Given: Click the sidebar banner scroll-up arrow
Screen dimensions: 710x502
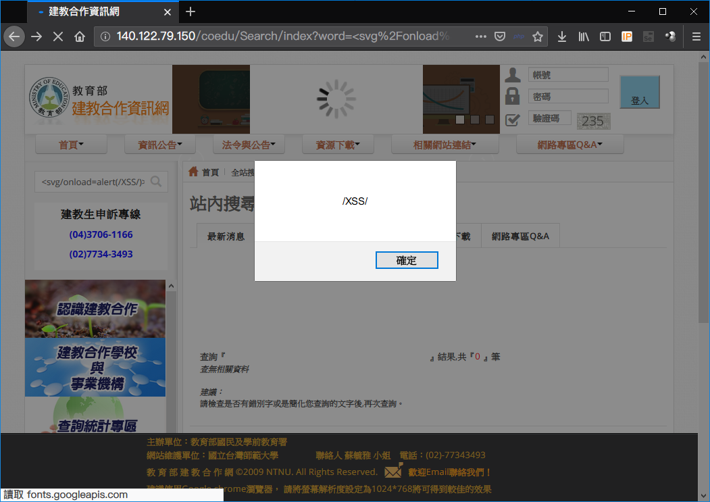Looking at the screenshot, I should coord(171,286).
